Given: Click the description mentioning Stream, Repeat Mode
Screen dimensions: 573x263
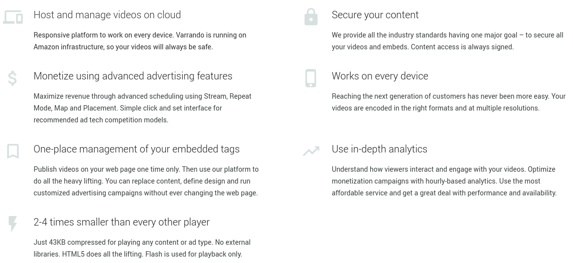Looking at the screenshot, I should (142, 108).
